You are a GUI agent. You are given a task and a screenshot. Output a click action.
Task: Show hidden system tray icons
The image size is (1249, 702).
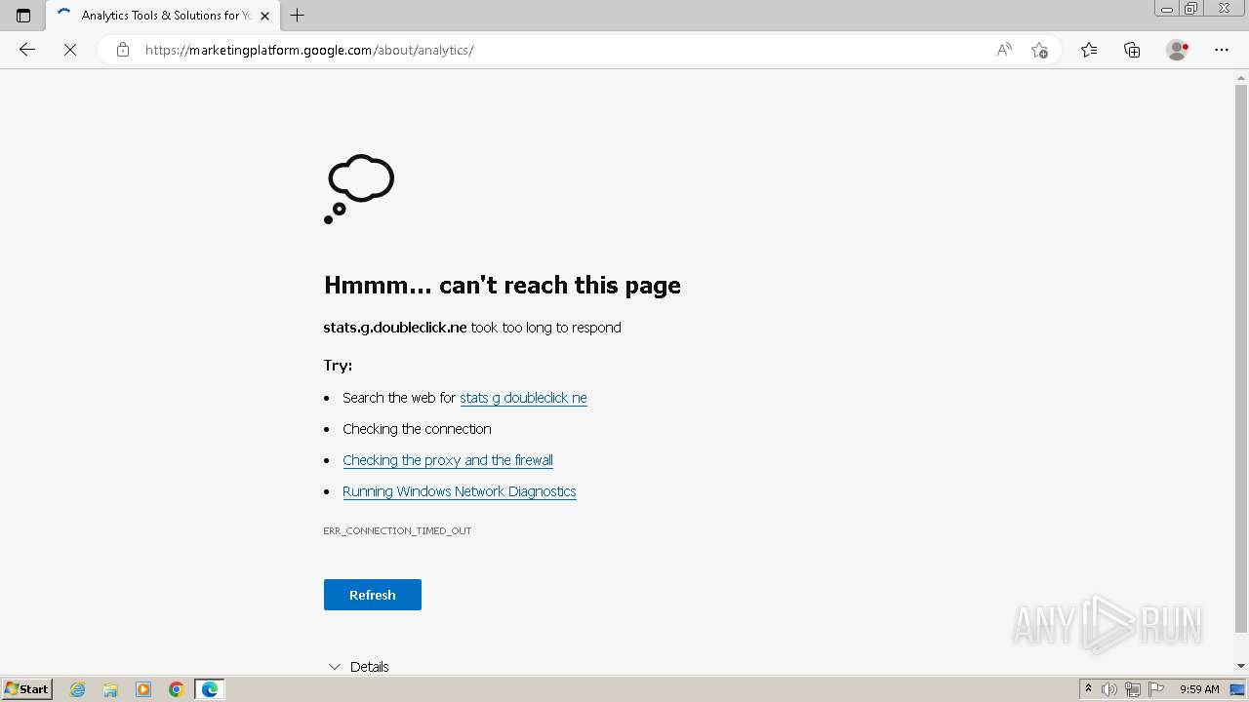coord(1088,689)
